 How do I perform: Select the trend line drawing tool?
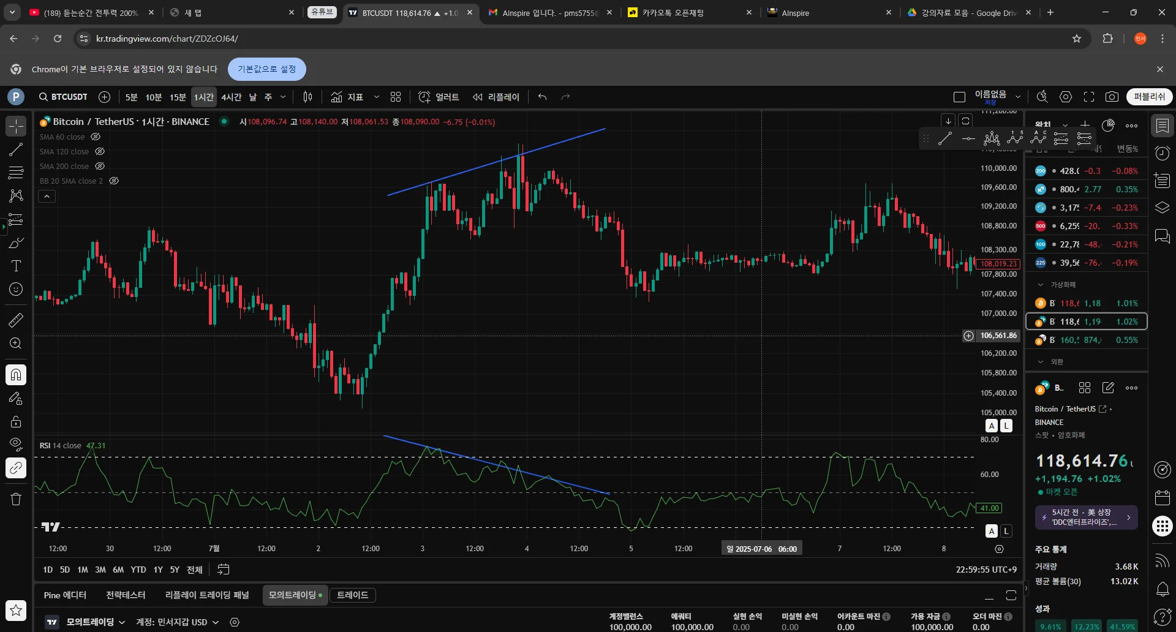coord(16,149)
